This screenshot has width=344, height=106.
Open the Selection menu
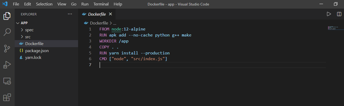click(44, 4)
